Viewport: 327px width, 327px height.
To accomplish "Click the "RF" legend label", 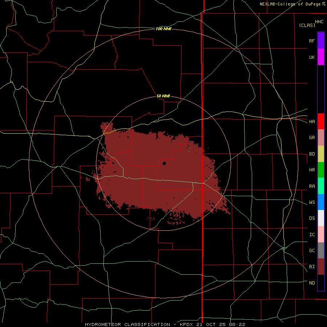I will (x=312, y=41).
